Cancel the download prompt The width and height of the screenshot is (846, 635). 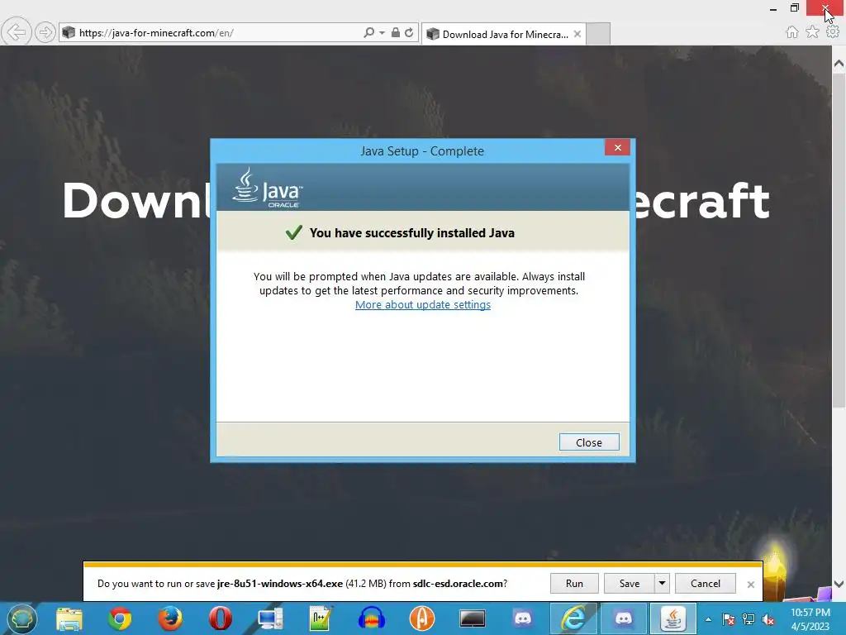[706, 583]
